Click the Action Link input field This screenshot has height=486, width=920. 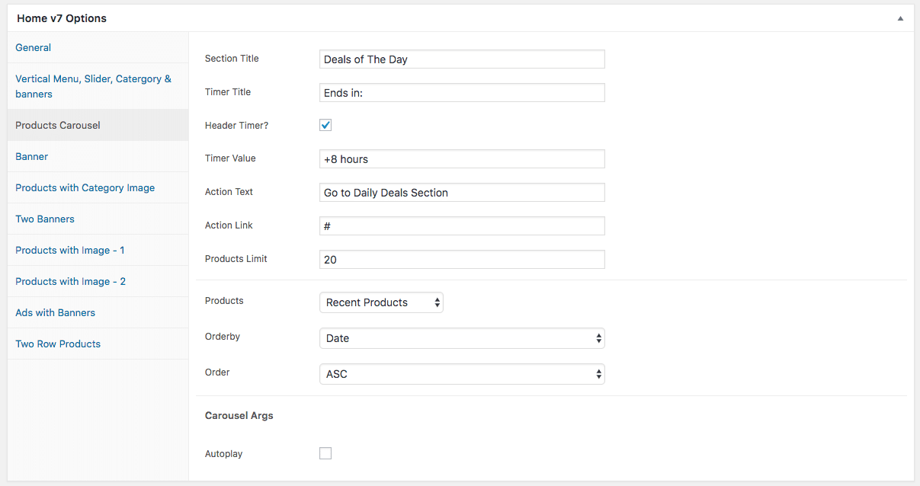[462, 226]
